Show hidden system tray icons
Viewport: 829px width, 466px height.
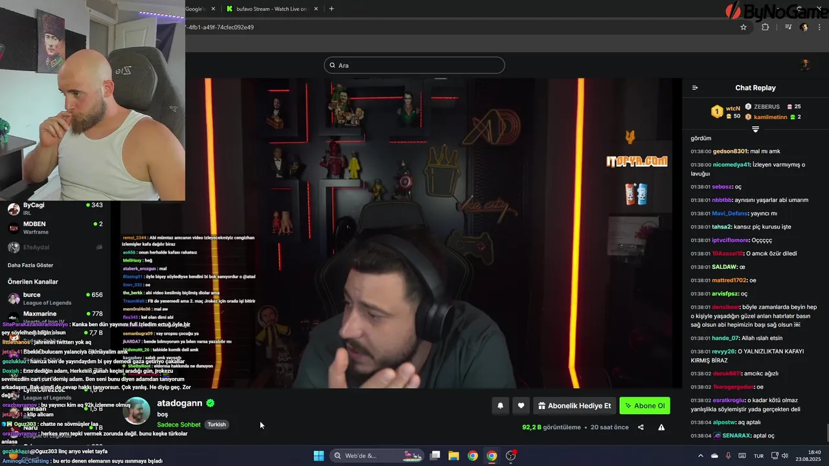point(700,456)
